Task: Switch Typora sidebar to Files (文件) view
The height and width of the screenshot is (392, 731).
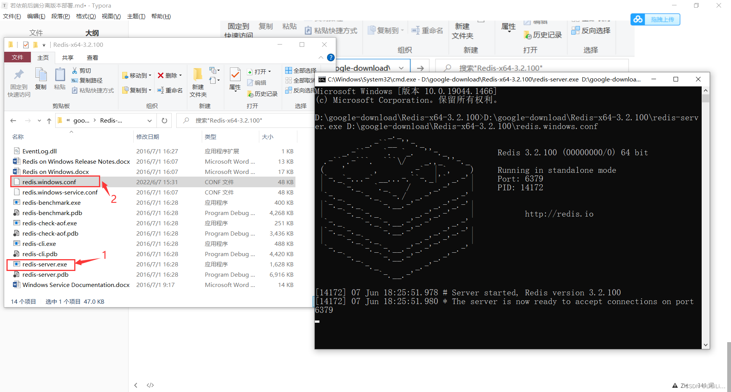Action: pyautogui.click(x=36, y=33)
